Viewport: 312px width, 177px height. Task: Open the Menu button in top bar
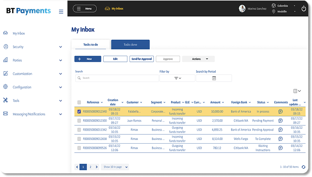coord(85,8)
